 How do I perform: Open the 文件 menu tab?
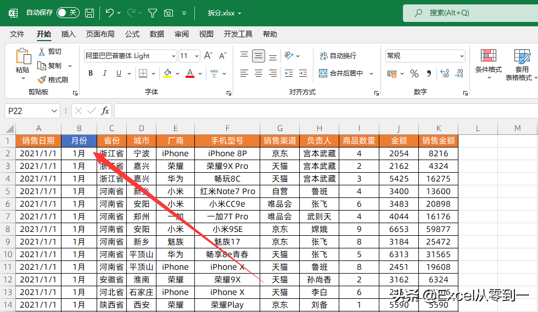(x=17, y=34)
